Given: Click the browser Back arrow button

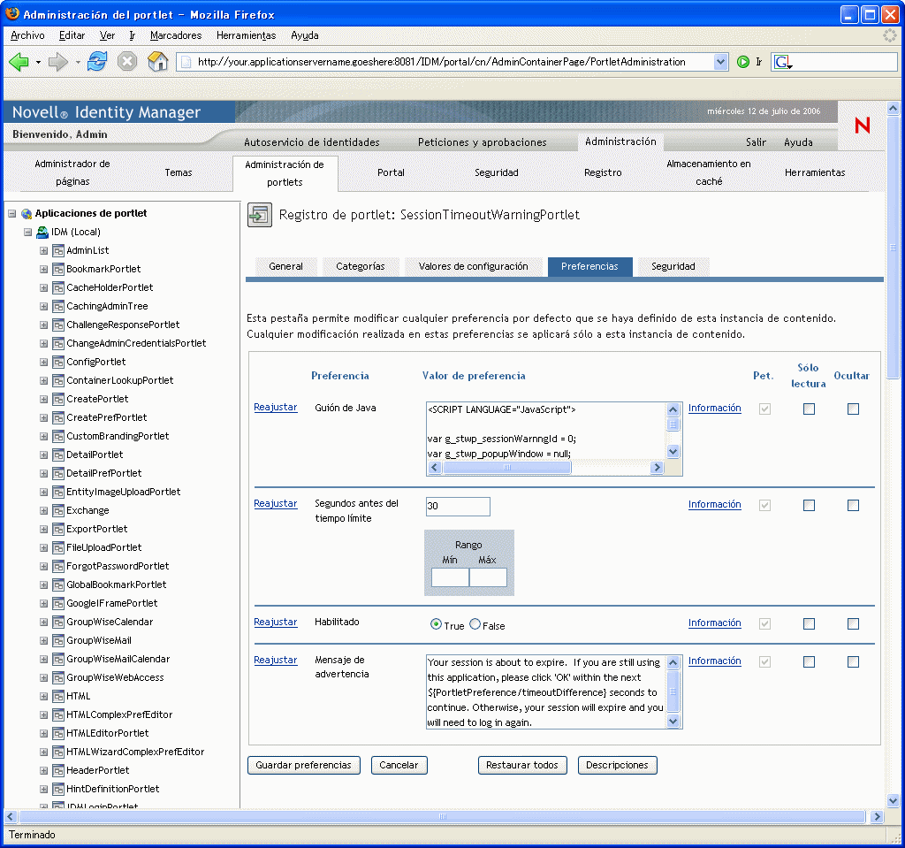Looking at the screenshot, I should (19, 62).
